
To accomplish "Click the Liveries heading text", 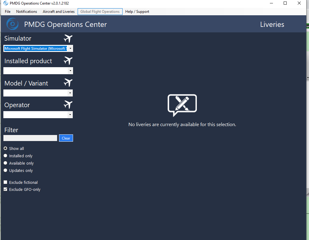I will click(x=272, y=24).
